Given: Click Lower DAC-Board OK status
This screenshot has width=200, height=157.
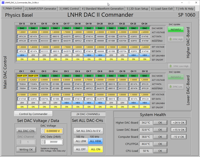Looking at the screenshot, I should [x=160, y=130].
